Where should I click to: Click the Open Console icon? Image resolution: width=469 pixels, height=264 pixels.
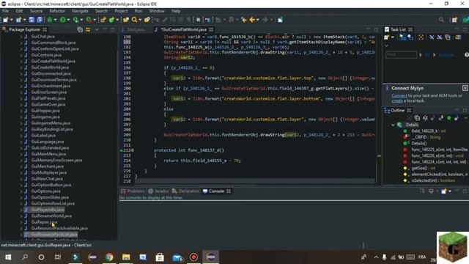coord(444,191)
